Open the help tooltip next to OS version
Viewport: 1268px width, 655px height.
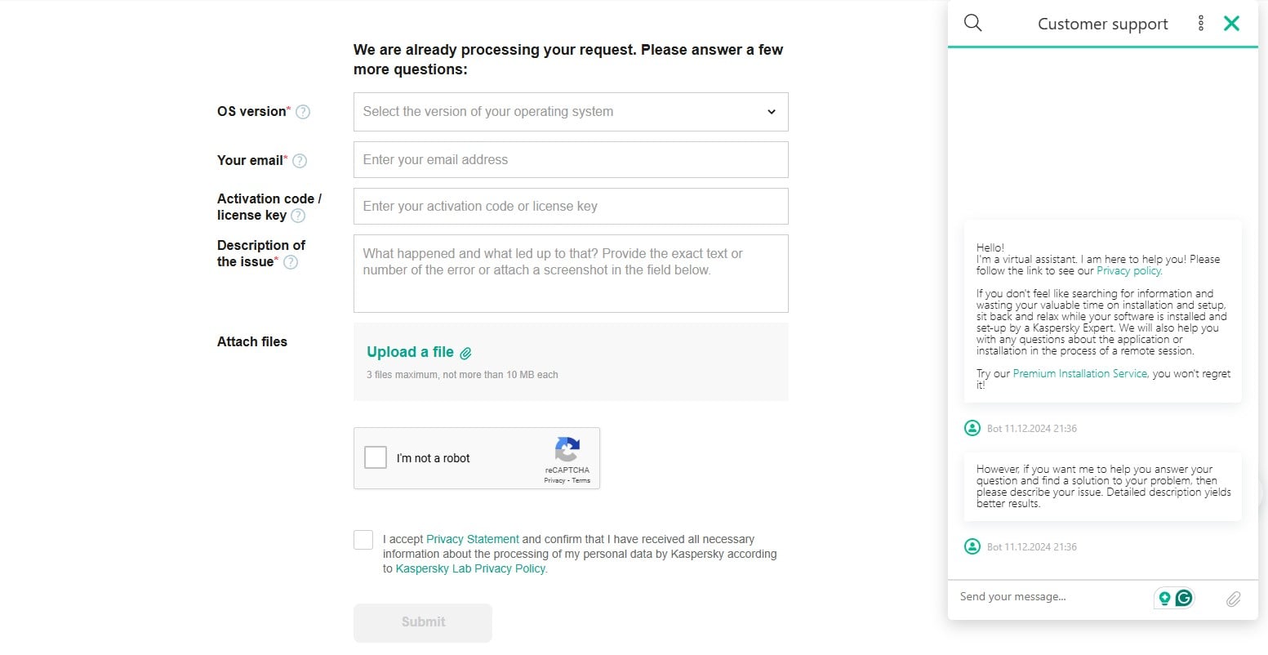coord(304,112)
